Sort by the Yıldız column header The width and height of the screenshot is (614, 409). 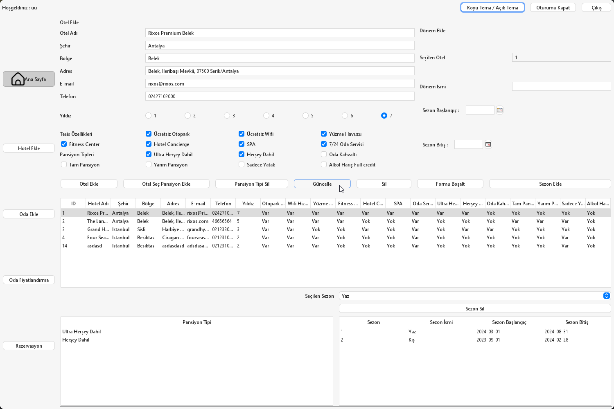click(x=248, y=203)
